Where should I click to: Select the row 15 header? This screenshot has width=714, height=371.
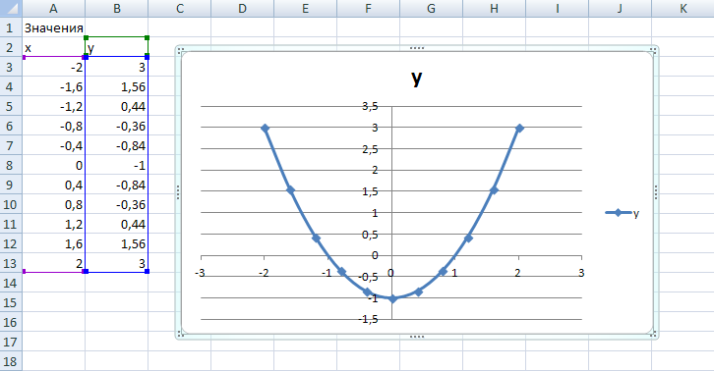[11, 302]
